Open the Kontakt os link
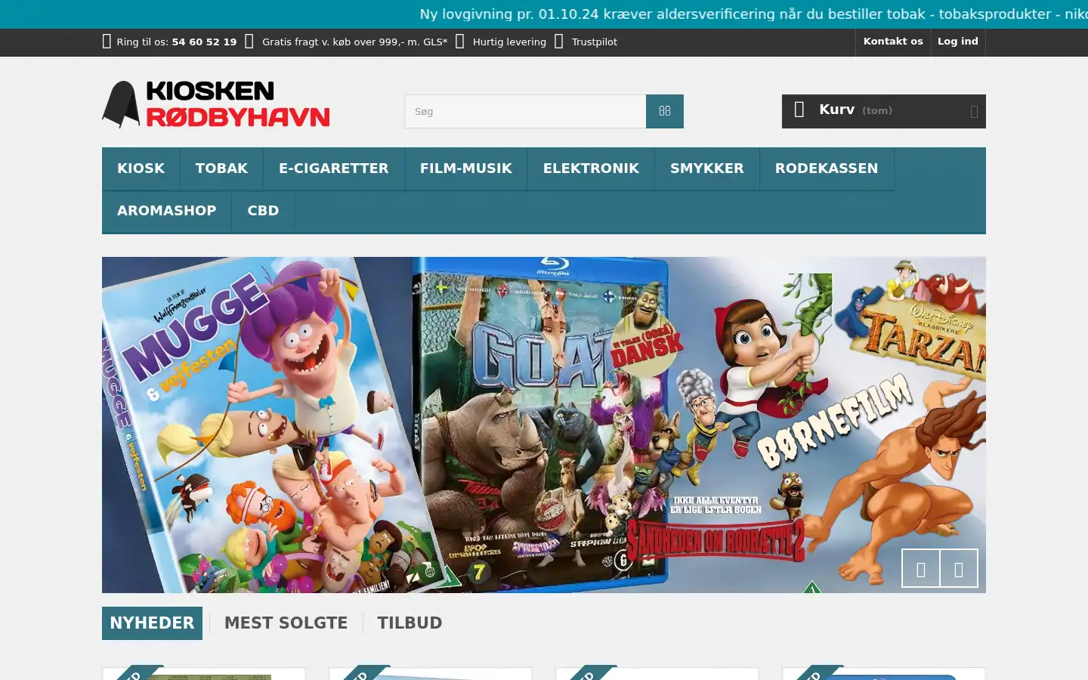The image size is (1088, 680). (x=893, y=42)
